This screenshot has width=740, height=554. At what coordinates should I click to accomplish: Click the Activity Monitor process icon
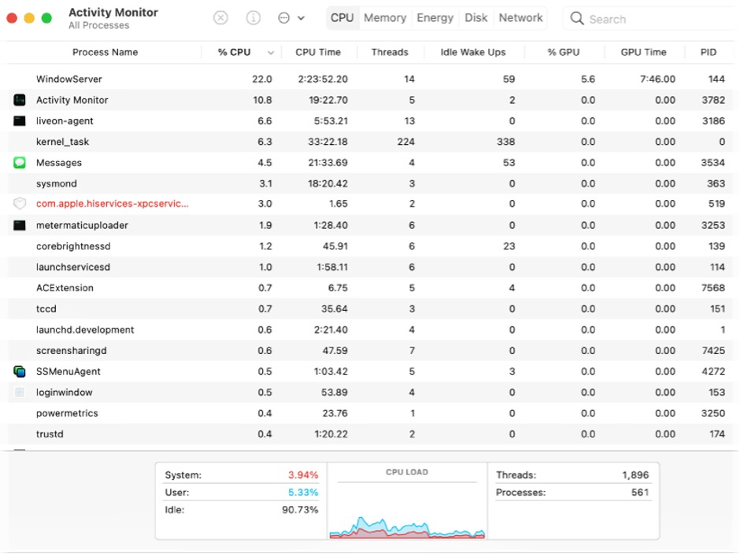pos(20,100)
